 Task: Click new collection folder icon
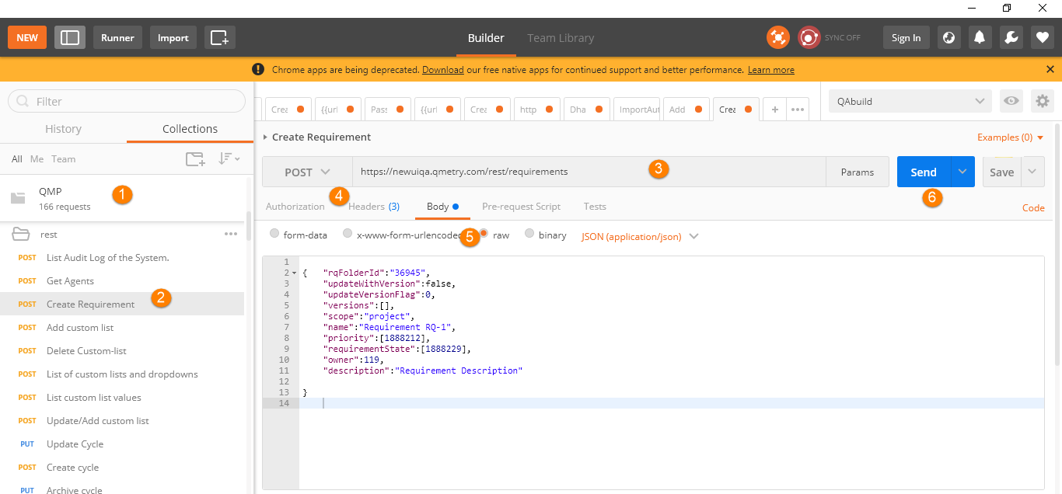[x=195, y=159]
